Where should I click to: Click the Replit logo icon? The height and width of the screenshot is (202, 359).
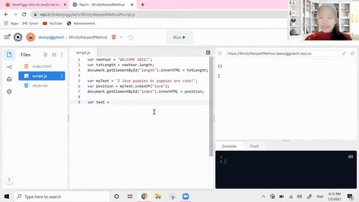click(18, 37)
